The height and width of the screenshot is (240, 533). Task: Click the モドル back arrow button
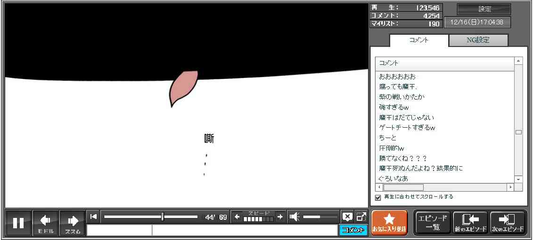[x=46, y=223]
